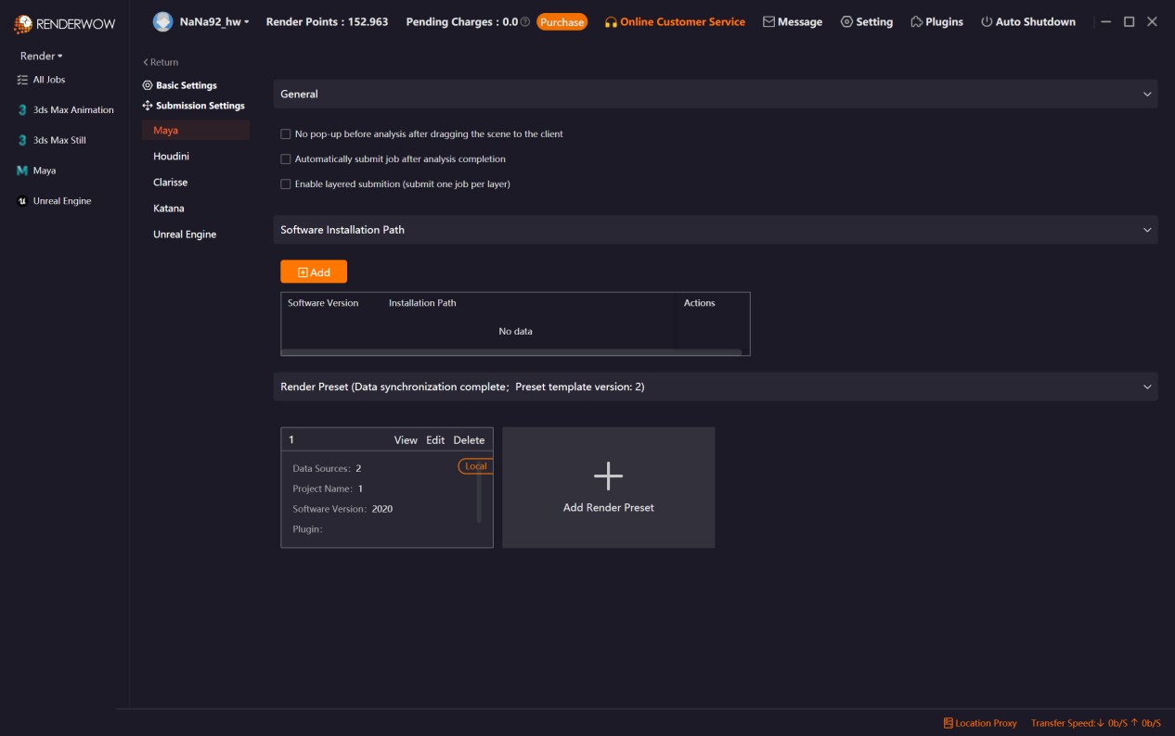Click the Render Points : 152.963 text
Viewport: 1175px width, 736px height.
(327, 21)
